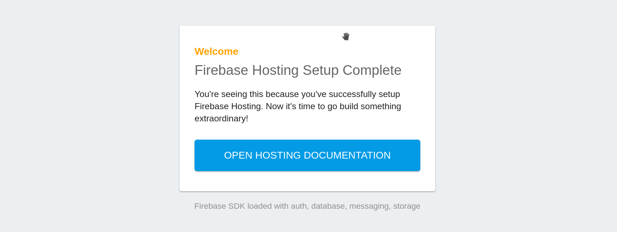Viewport: 617px width, 232px height.
Task: Click the Firebase SDK loaded status text
Action: tap(307, 206)
